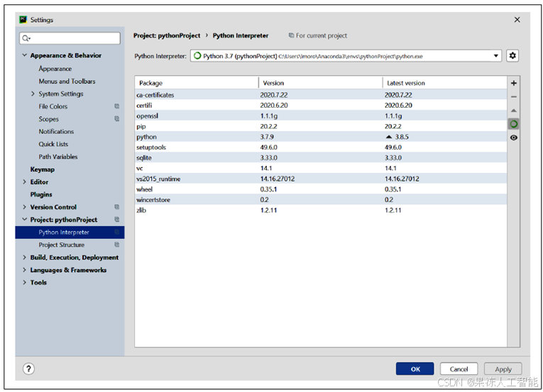Screen dimensions: 543x392
Task: Click the OK button
Action: pos(415,369)
